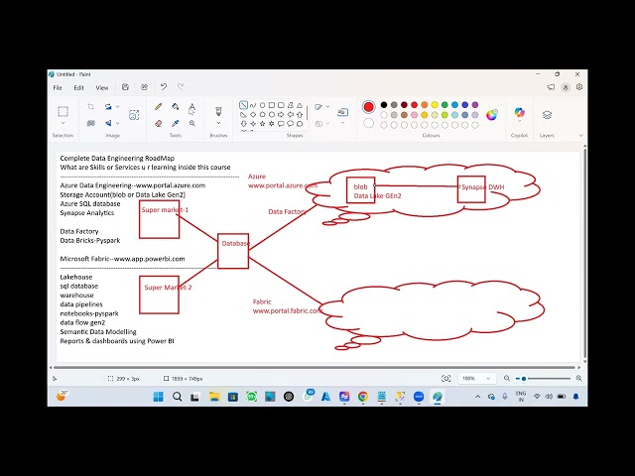
Task: Open the Windows Start menu
Action: [159, 397]
